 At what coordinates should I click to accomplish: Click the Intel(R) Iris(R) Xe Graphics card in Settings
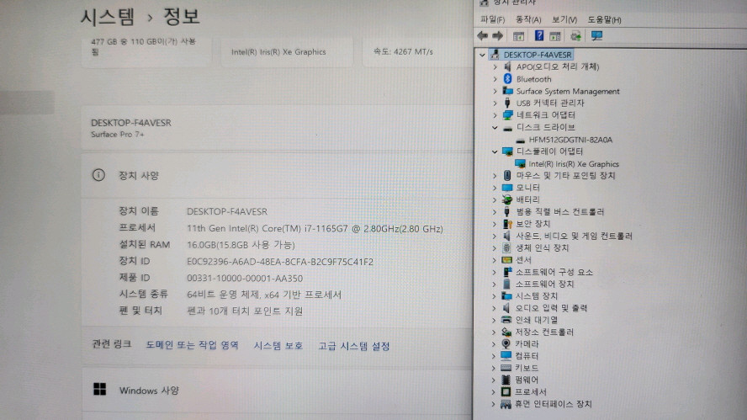286,51
